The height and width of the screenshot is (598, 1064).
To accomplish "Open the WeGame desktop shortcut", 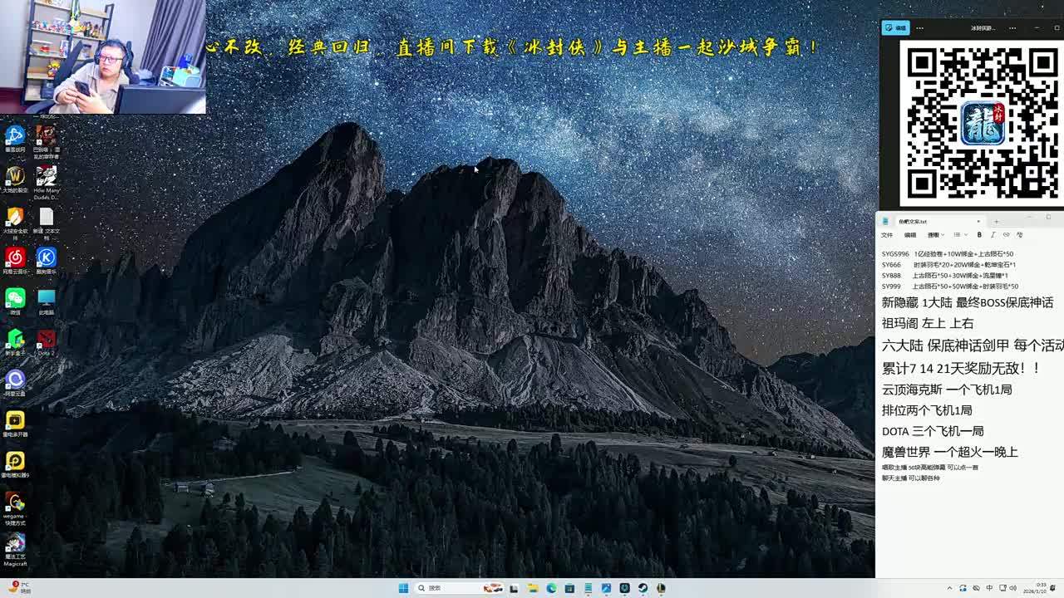I will [15, 502].
